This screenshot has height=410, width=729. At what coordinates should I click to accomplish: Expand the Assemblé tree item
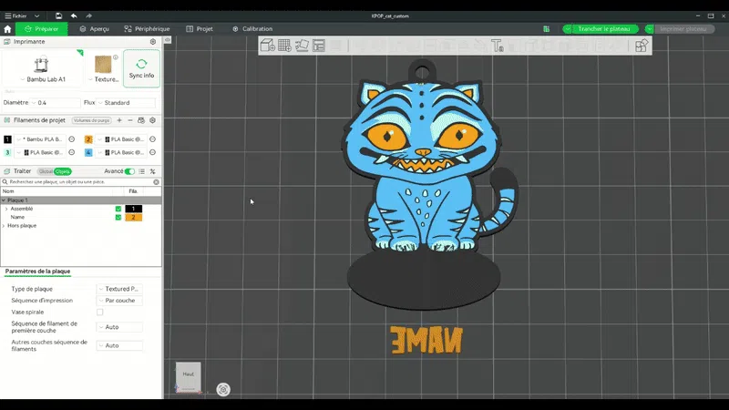[6, 209]
